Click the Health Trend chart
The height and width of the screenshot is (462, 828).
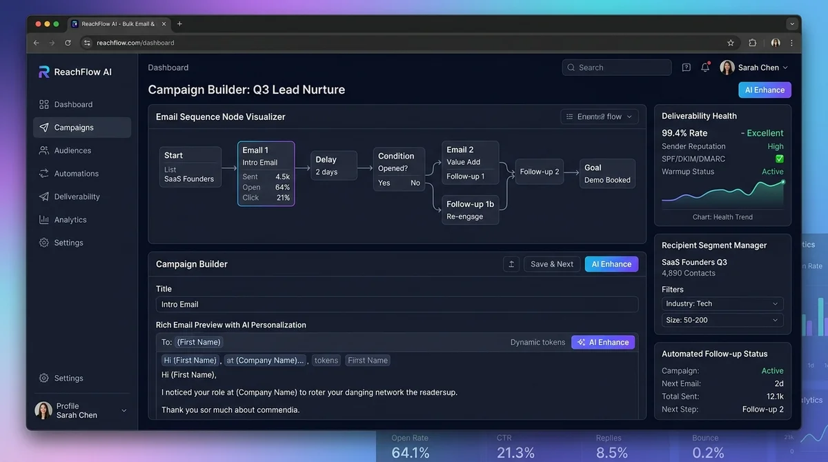[722, 194]
